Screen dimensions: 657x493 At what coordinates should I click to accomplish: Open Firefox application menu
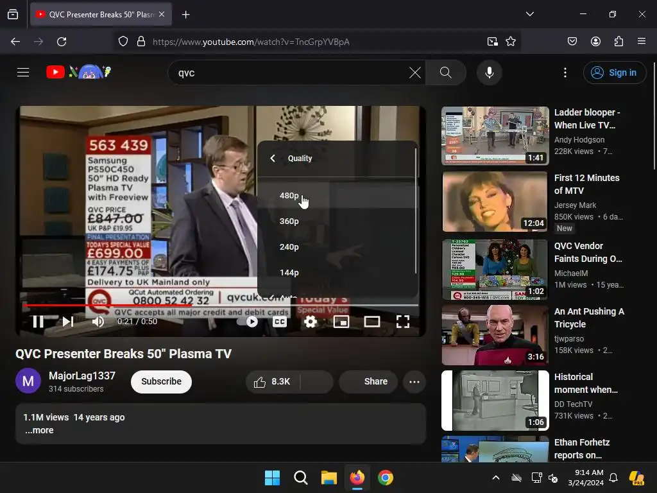pyautogui.click(x=642, y=41)
